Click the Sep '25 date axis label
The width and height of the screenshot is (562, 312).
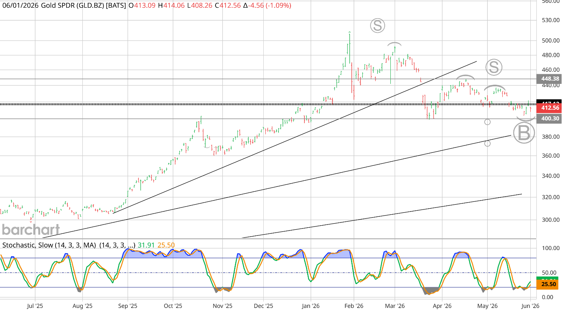(128, 306)
